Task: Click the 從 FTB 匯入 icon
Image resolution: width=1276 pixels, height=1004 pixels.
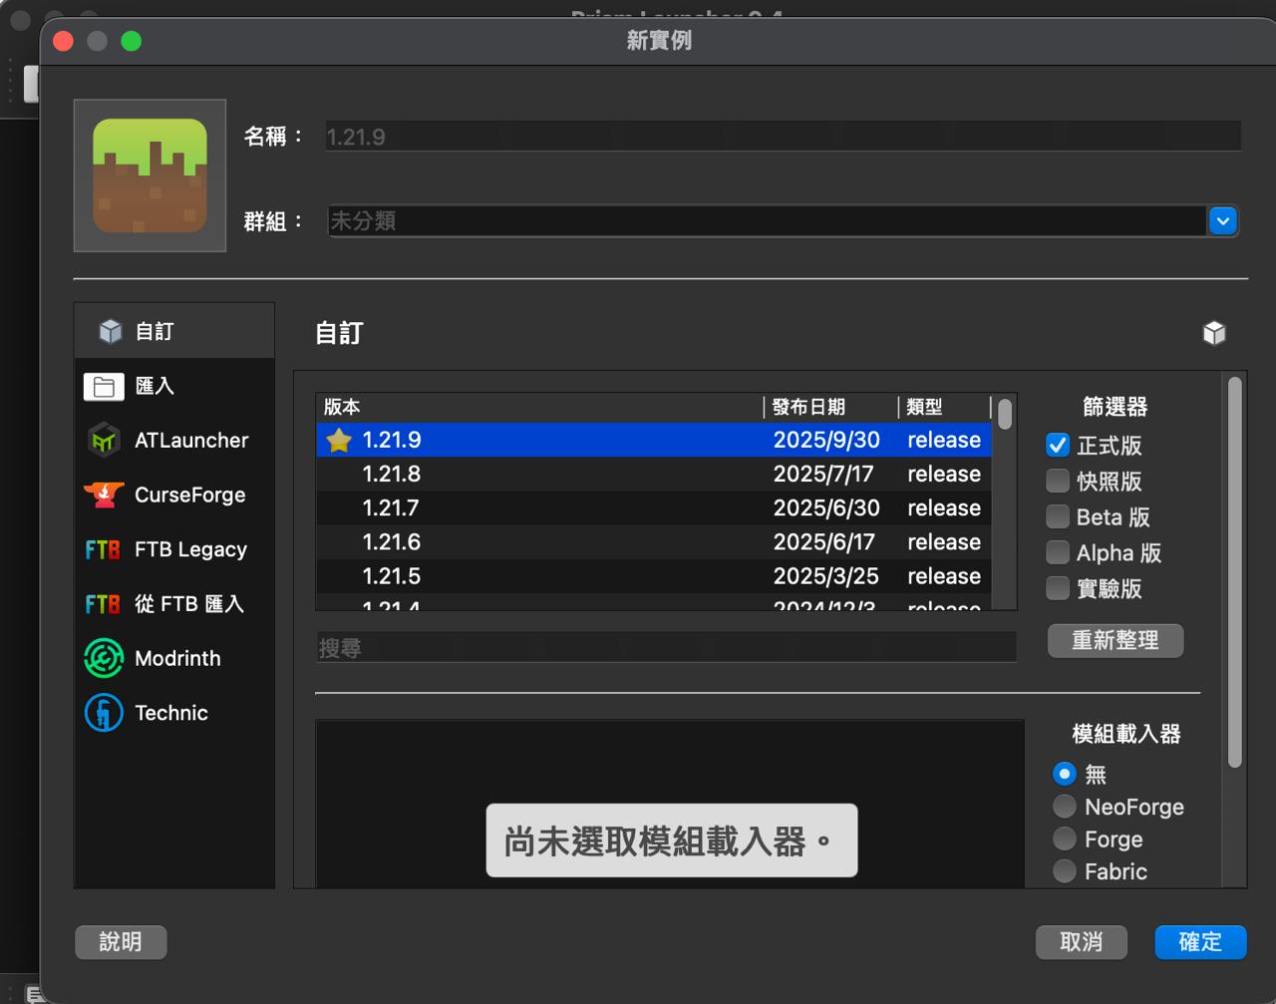Action: 104,604
